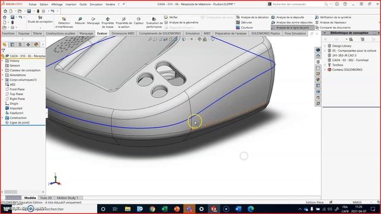This screenshot has width=381, height=214.
Task: Open the Affichage menu
Action: pos(57,4)
